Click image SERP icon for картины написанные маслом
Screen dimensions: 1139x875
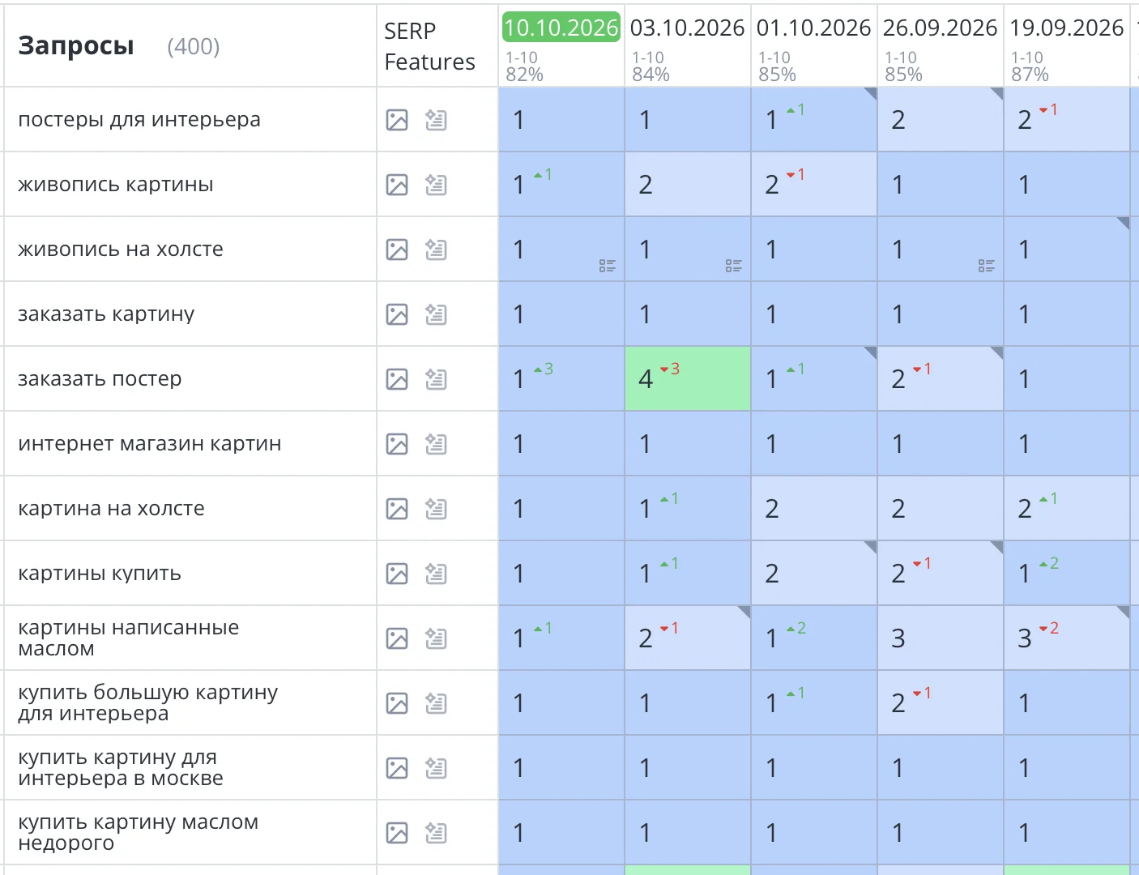[x=397, y=638]
